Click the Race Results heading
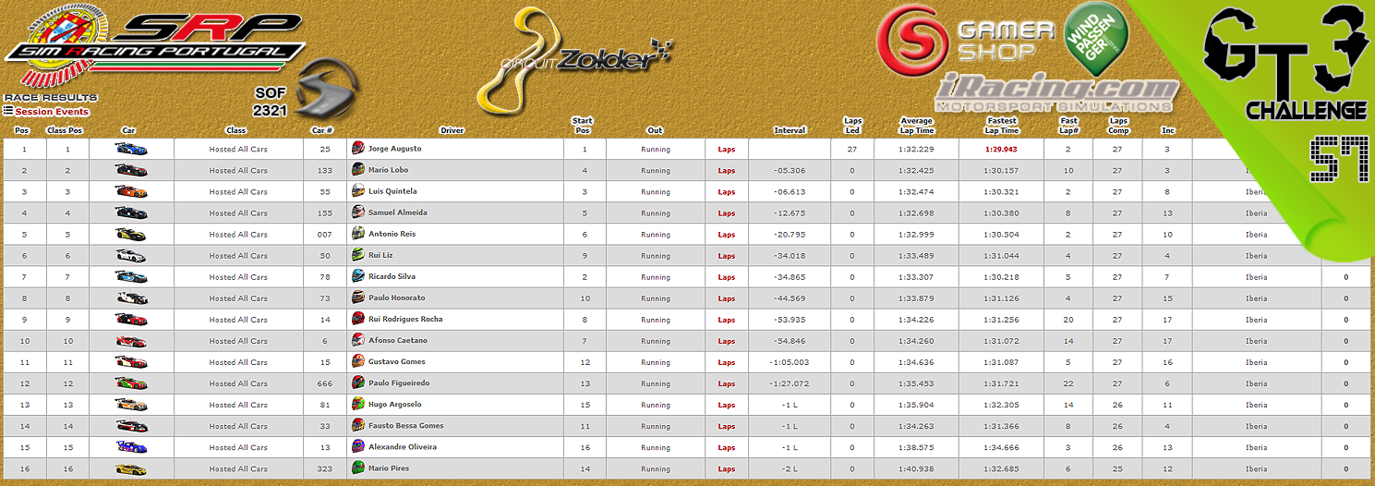The image size is (1375, 486). click(50, 98)
